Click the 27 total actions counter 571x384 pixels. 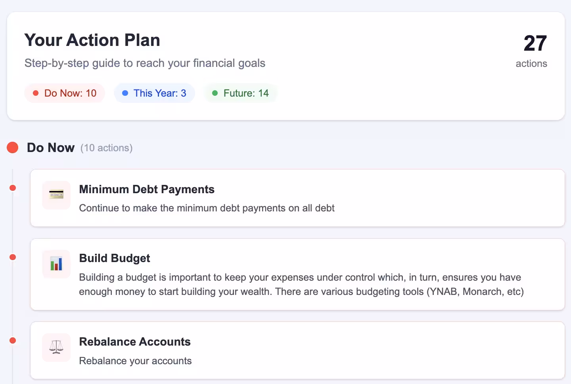(x=535, y=44)
